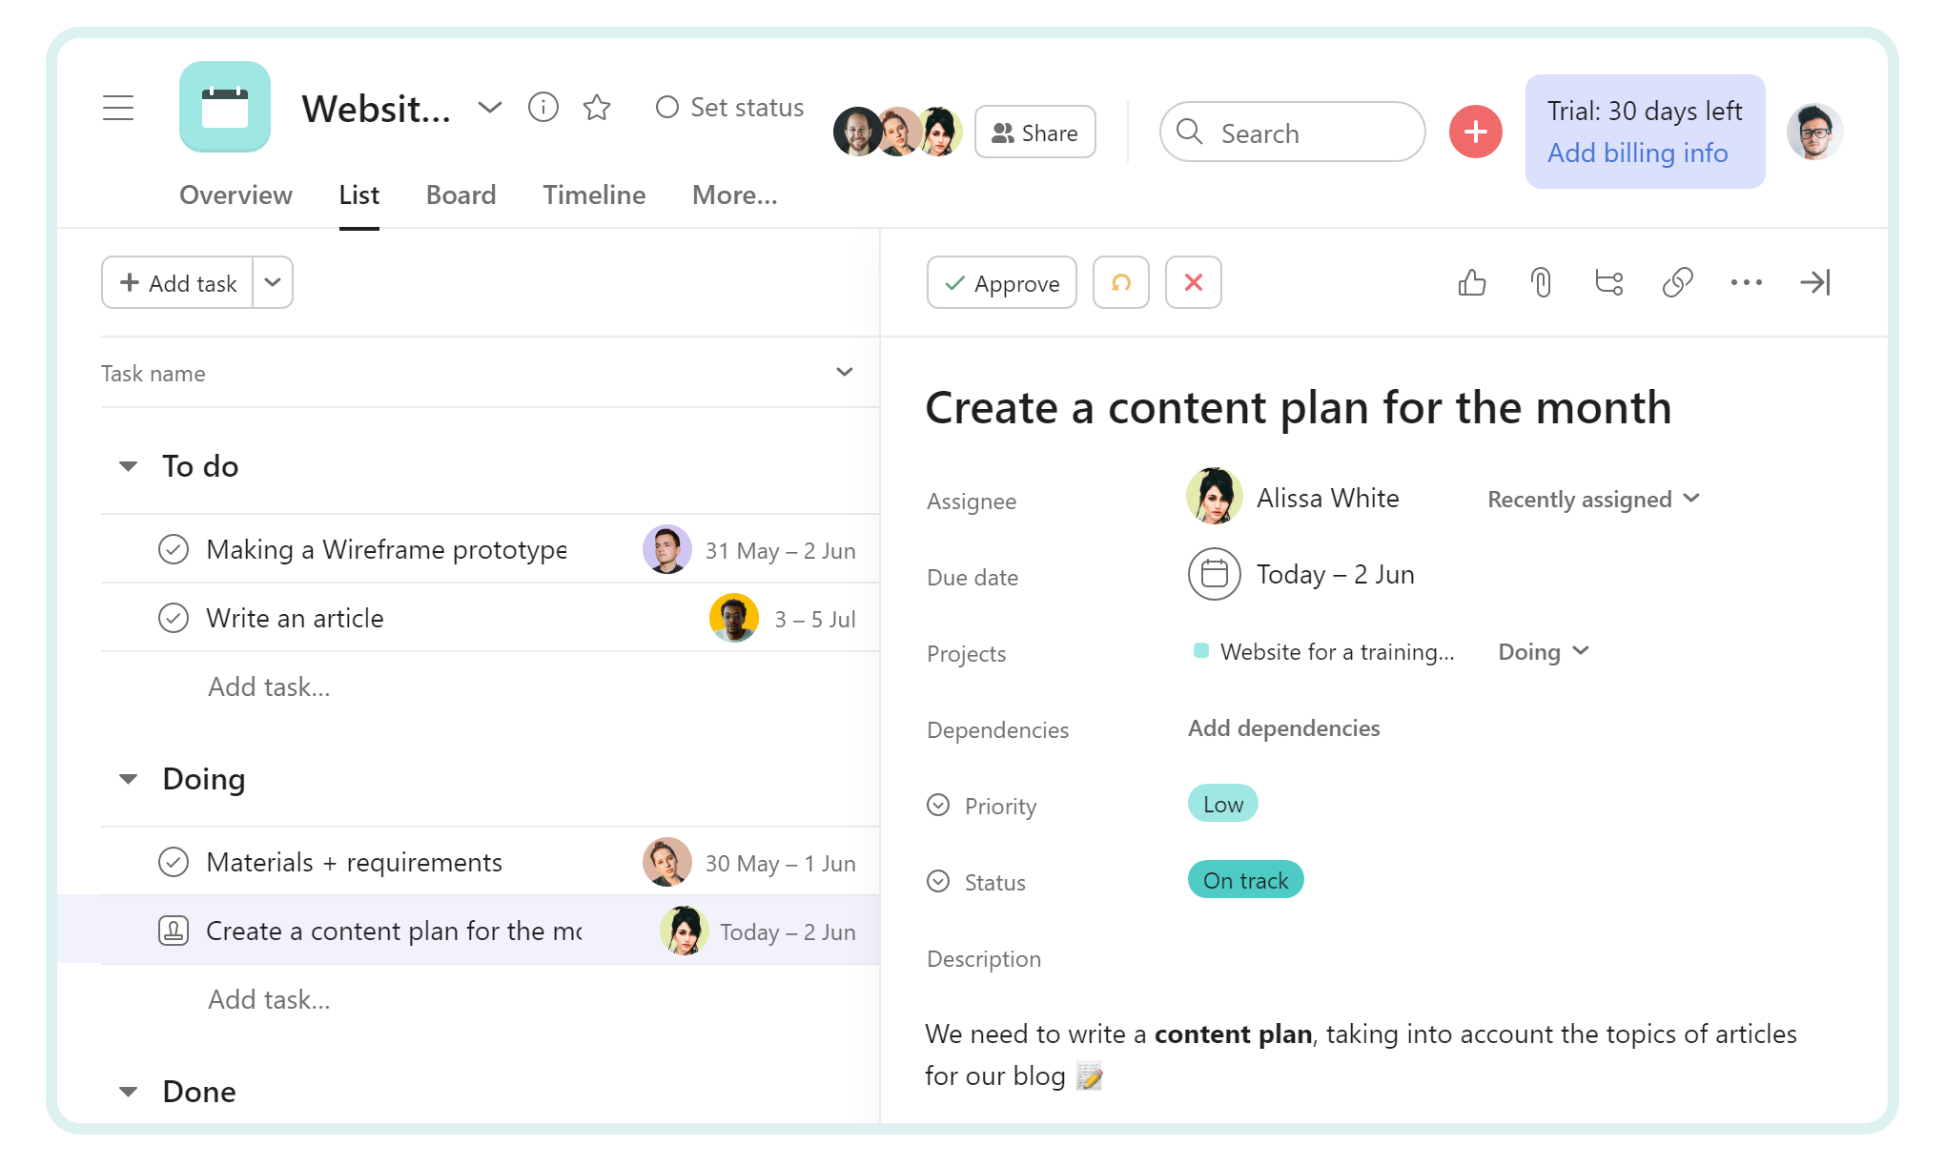The height and width of the screenshot is (1167, 1945).
Task: Click the On track status badge
Action: coord(1245,879)
